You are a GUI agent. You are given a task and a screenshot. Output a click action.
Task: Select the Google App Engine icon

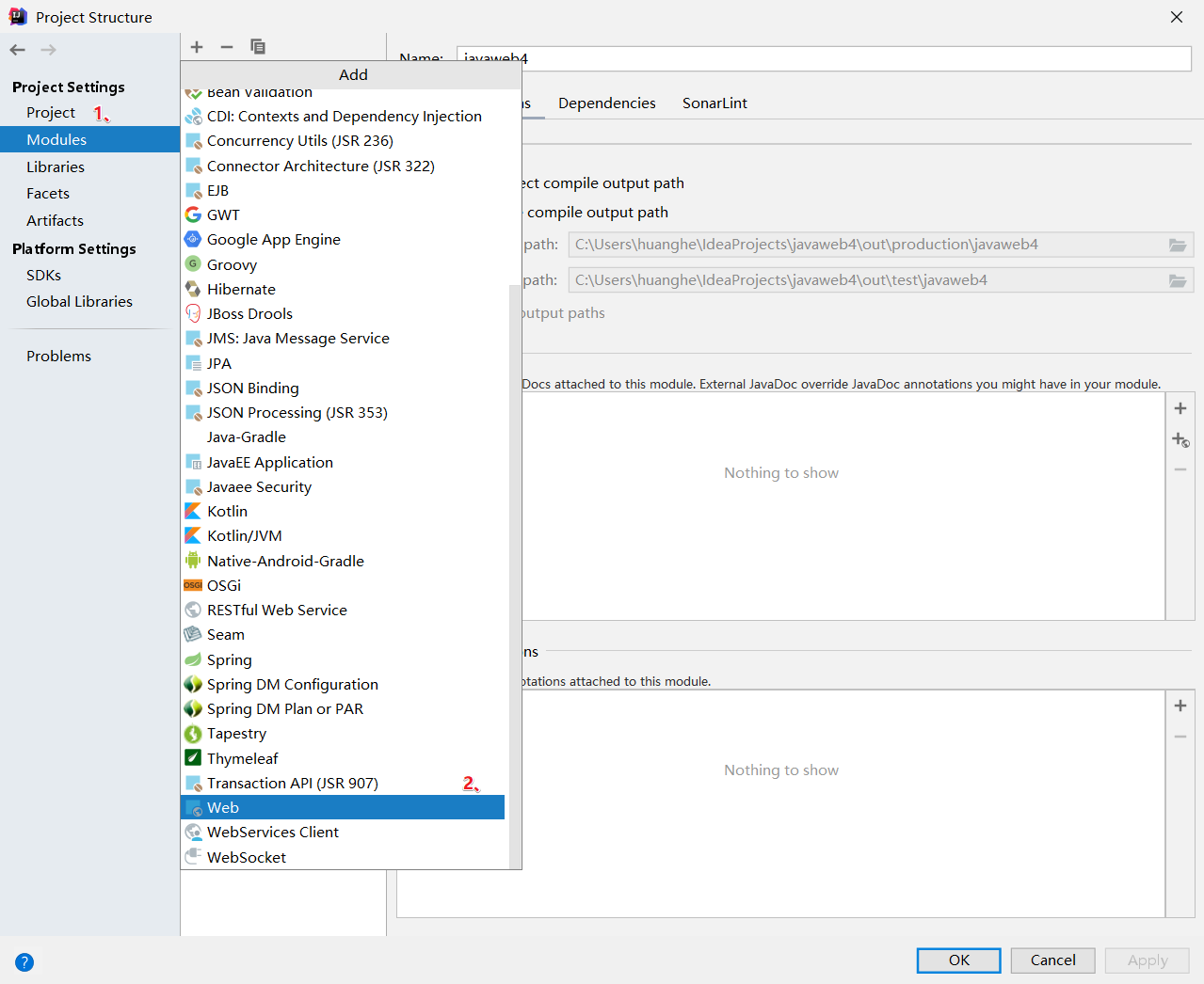(193, 239)
